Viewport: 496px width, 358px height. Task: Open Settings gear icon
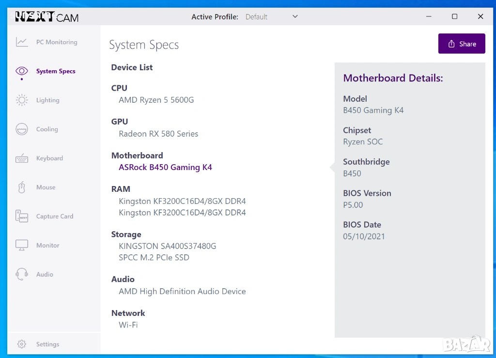point(22,344)
